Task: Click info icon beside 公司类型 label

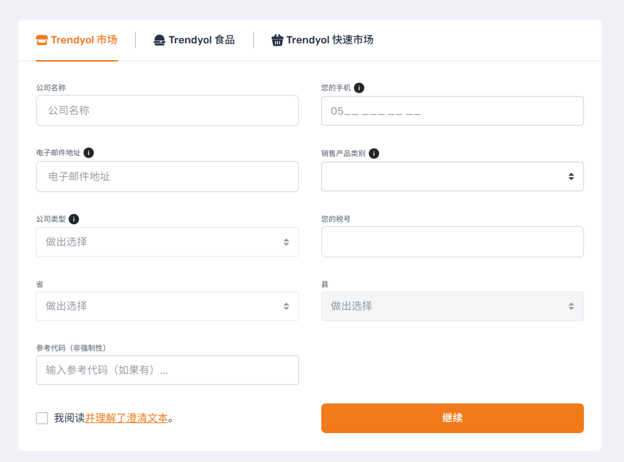Action: (74, 219)
